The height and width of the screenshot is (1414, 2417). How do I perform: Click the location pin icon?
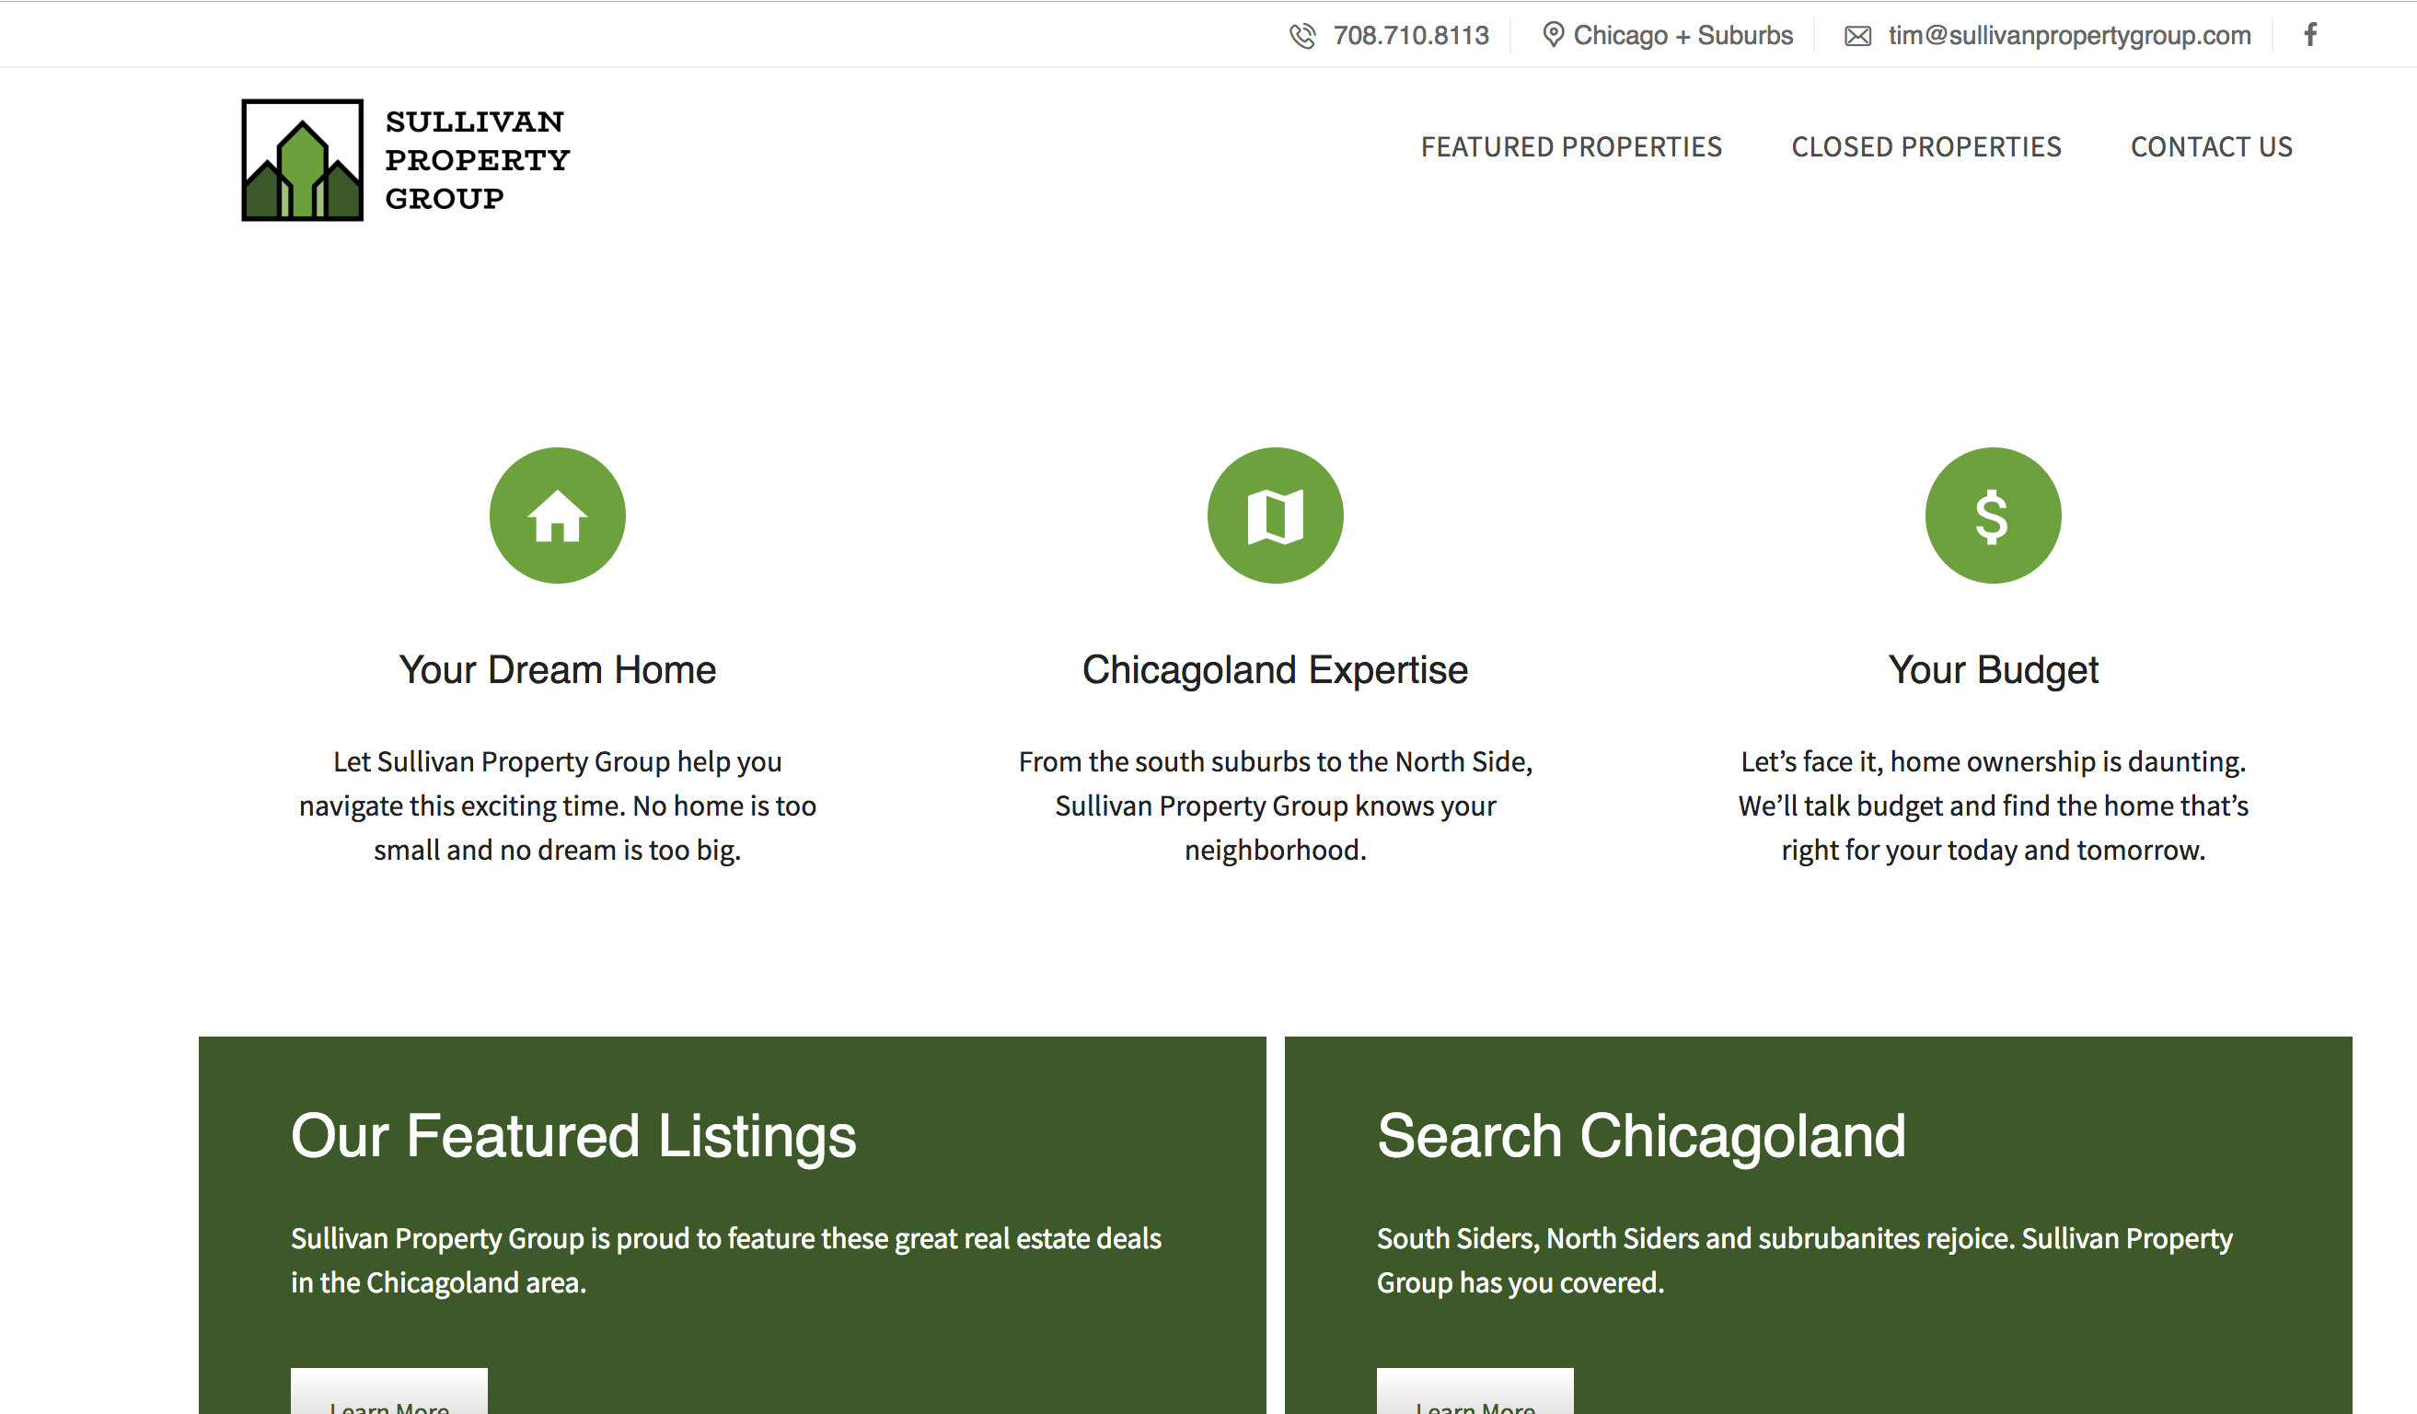(x=1552, y=35)
